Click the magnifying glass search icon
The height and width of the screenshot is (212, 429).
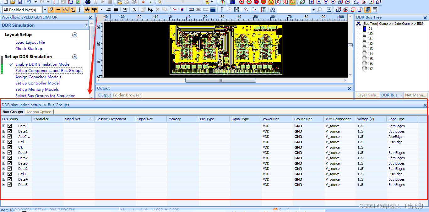[319, 10]
